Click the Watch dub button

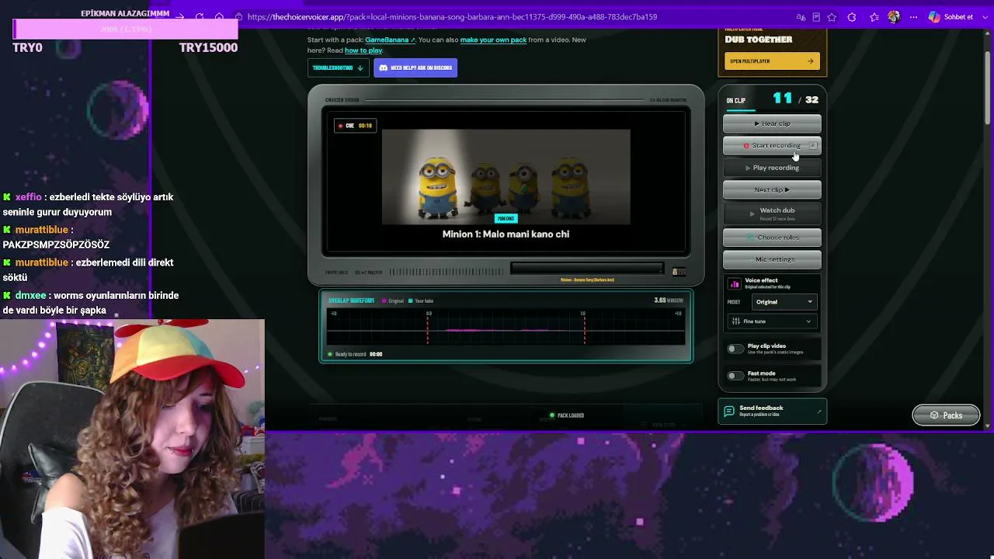pyautogui.click(x=772, y=213)
